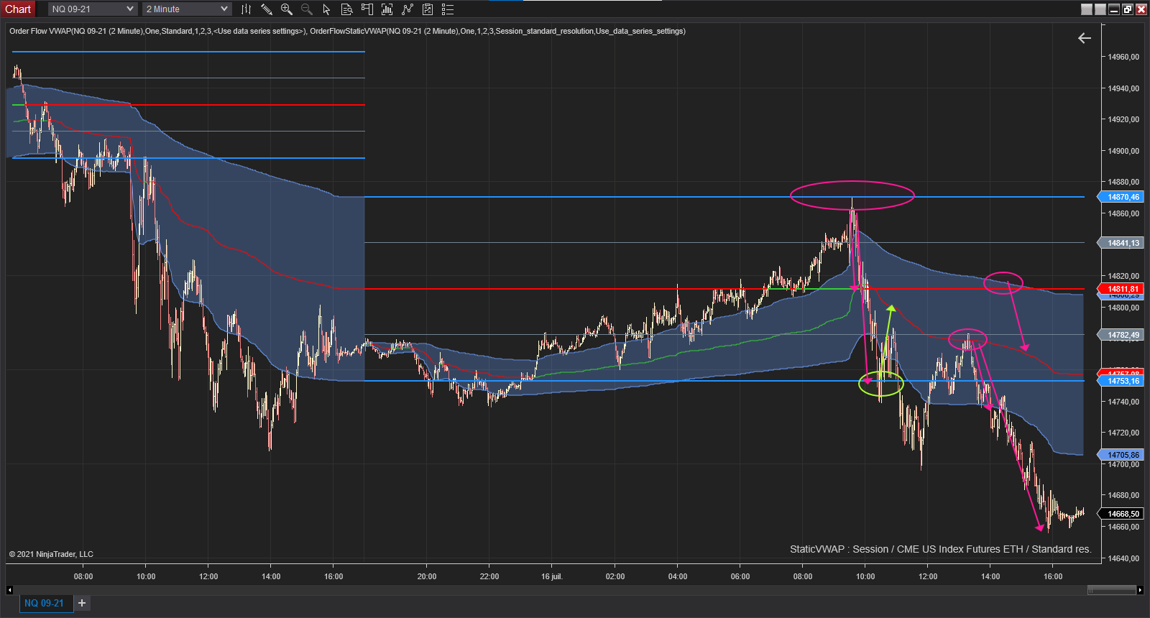Open the Strategies icon
Screen dimensions: 1150x618
[428, 9]
